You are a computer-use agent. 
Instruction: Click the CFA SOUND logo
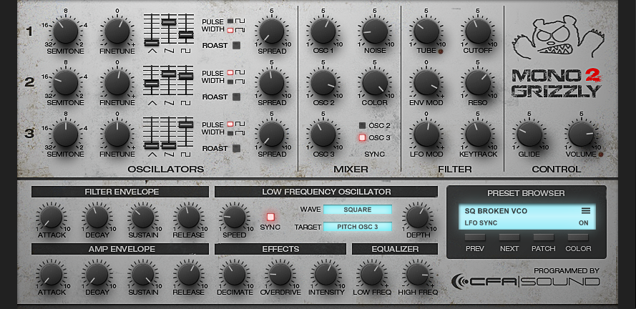tap(525, 281)
